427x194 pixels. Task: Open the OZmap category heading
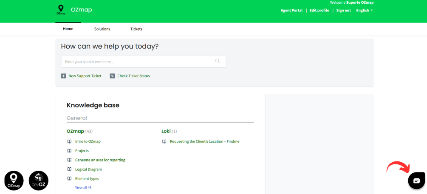[x=75, y=131]
